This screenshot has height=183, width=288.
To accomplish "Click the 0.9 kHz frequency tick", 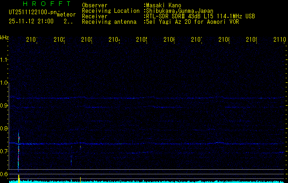I will pos(4,106).
